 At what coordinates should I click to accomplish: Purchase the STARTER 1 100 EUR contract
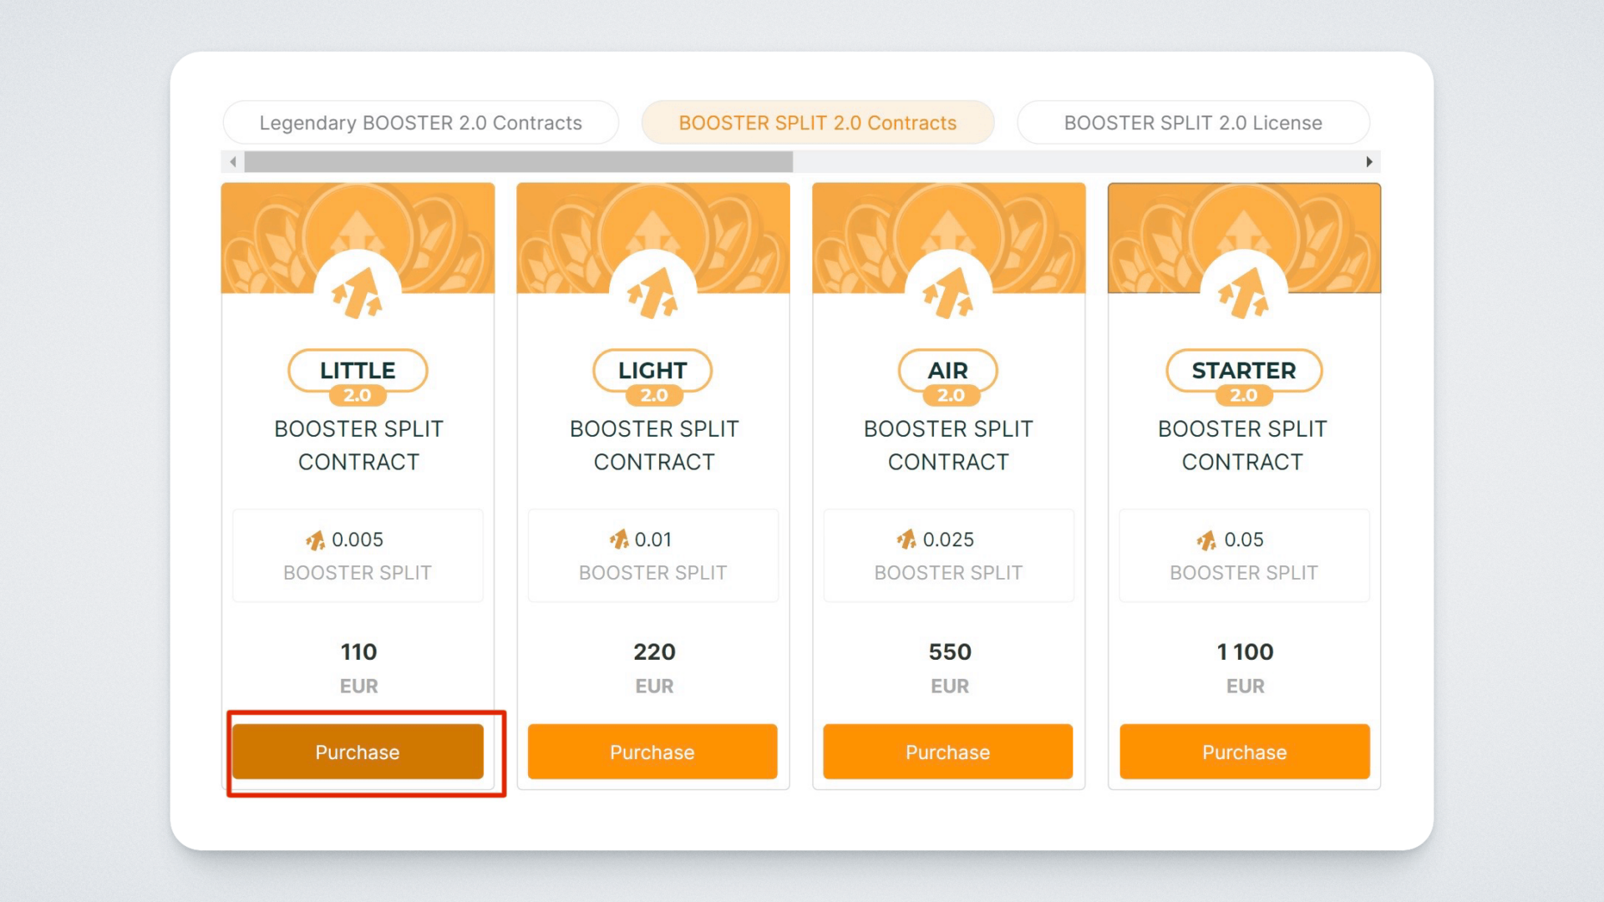point(1244,752)
